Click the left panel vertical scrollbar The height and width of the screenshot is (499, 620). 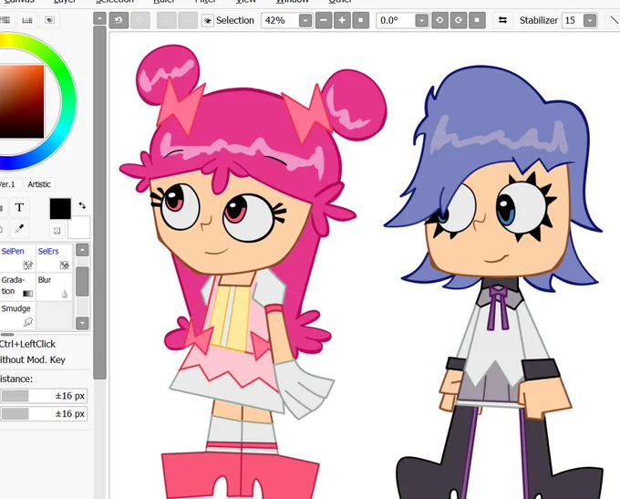[99, 202]
